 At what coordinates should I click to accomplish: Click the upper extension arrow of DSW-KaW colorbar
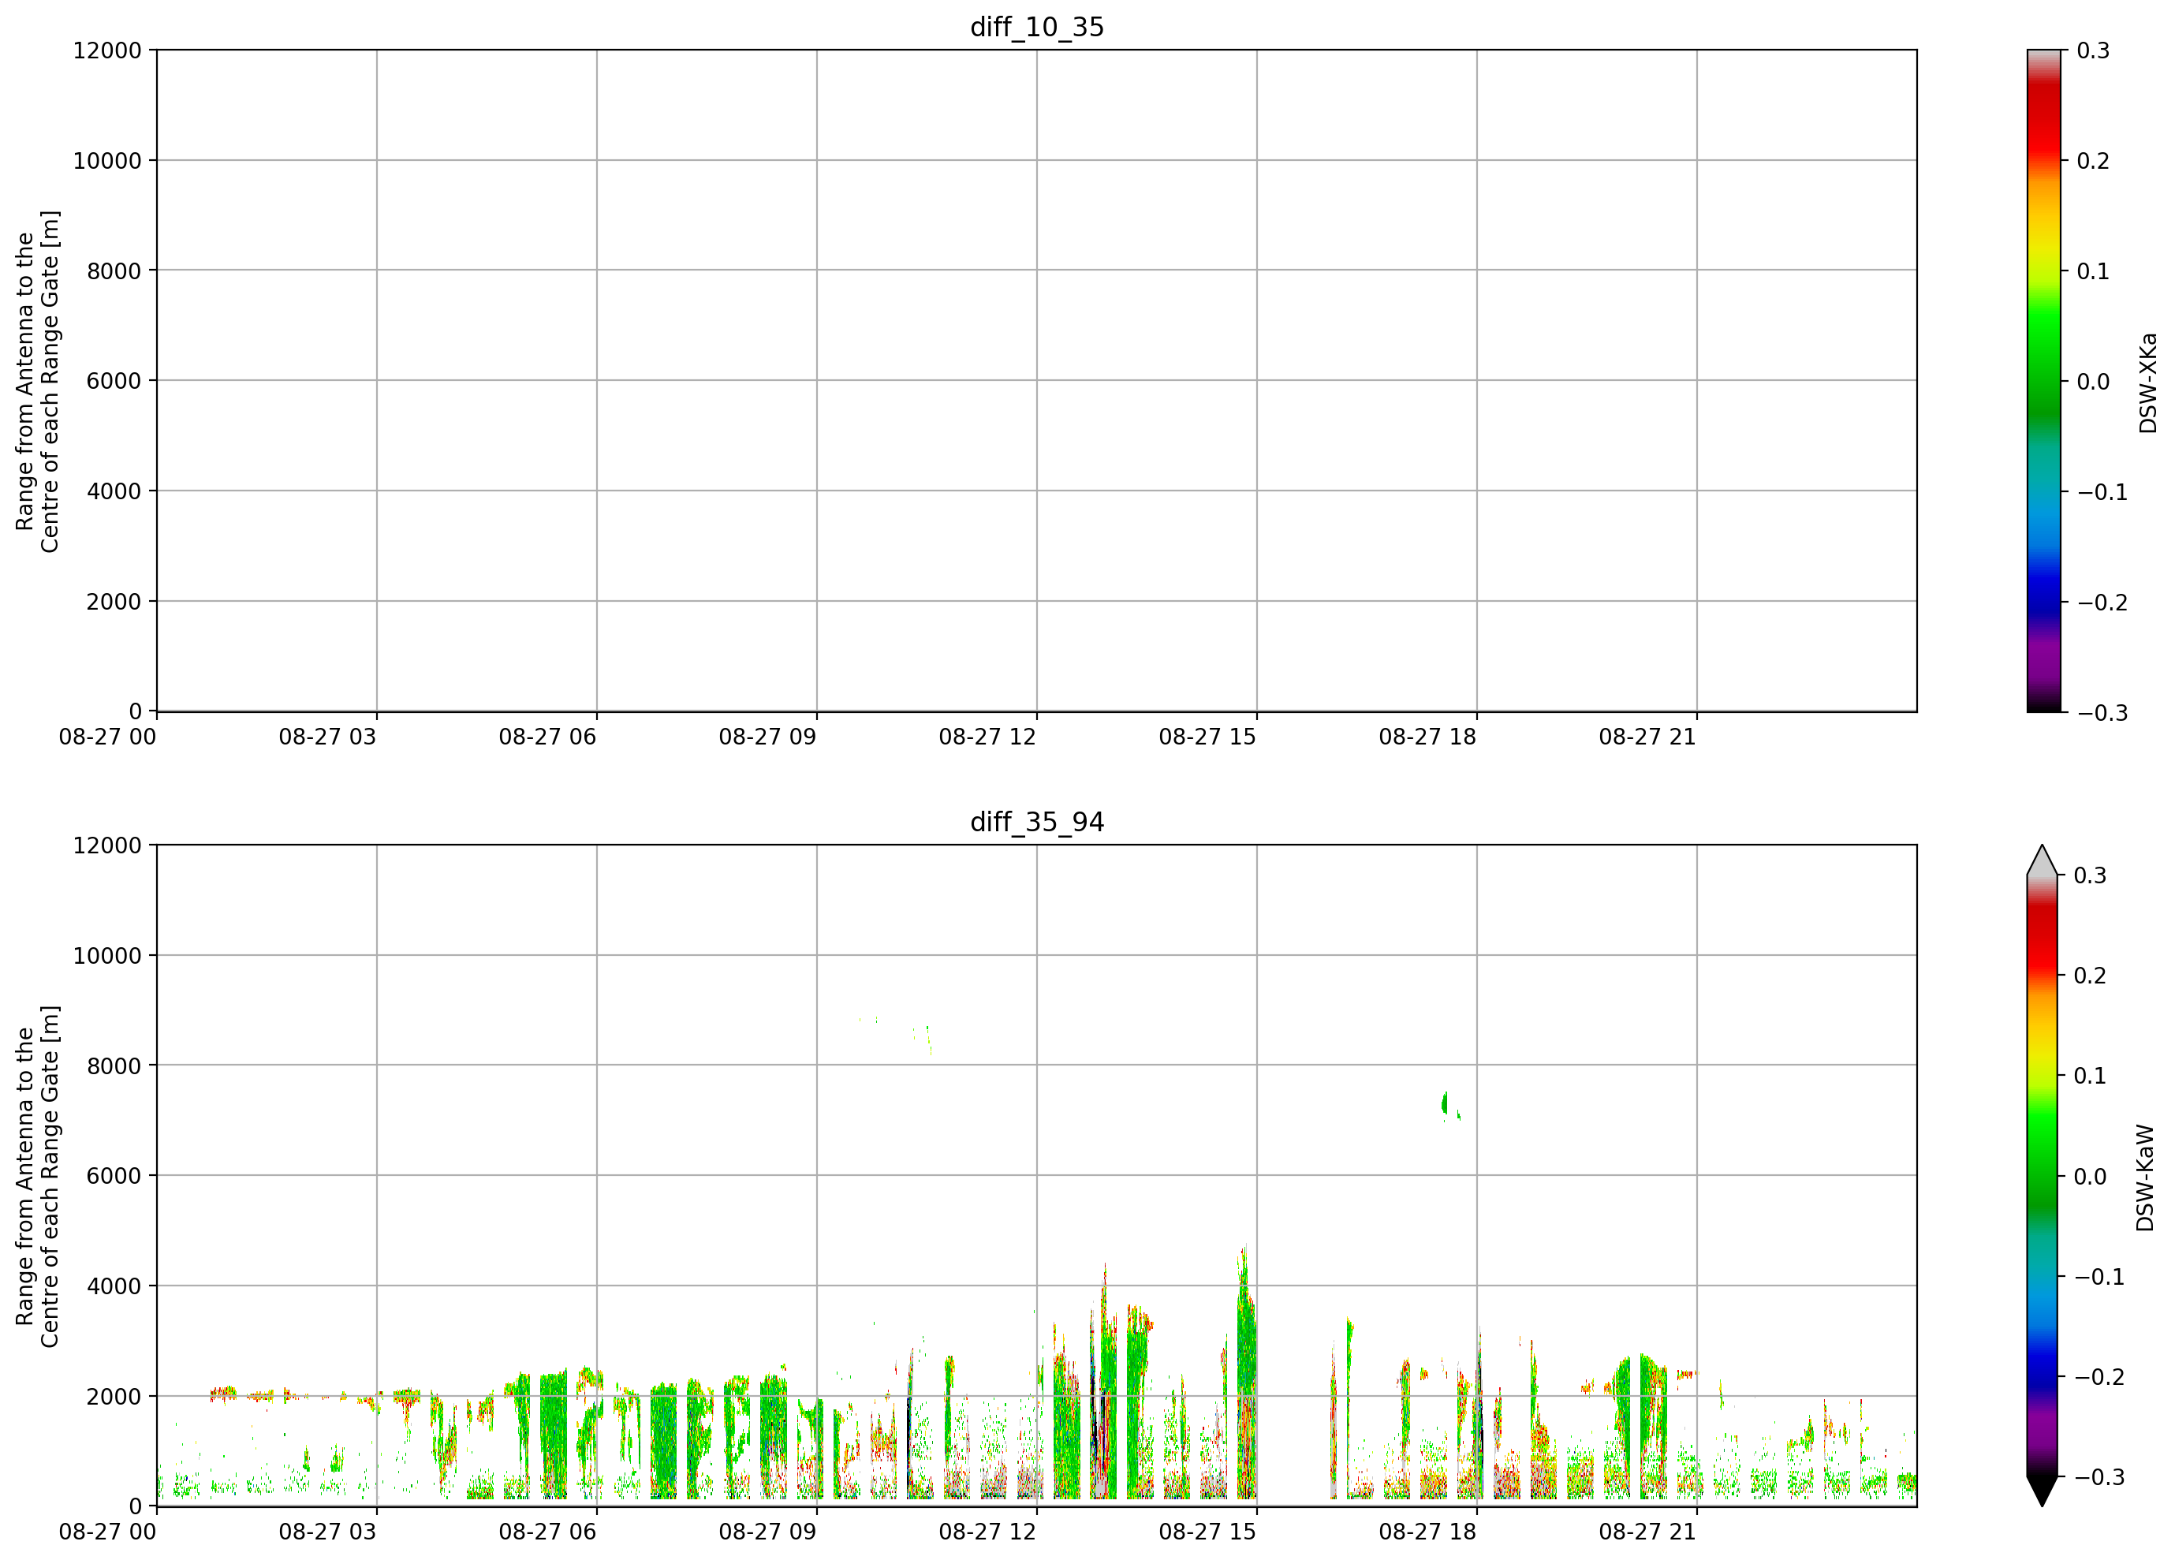tap(2042, 860)
